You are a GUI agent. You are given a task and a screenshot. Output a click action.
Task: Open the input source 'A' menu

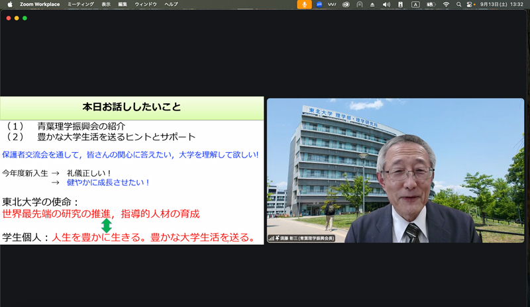[415, 5]
